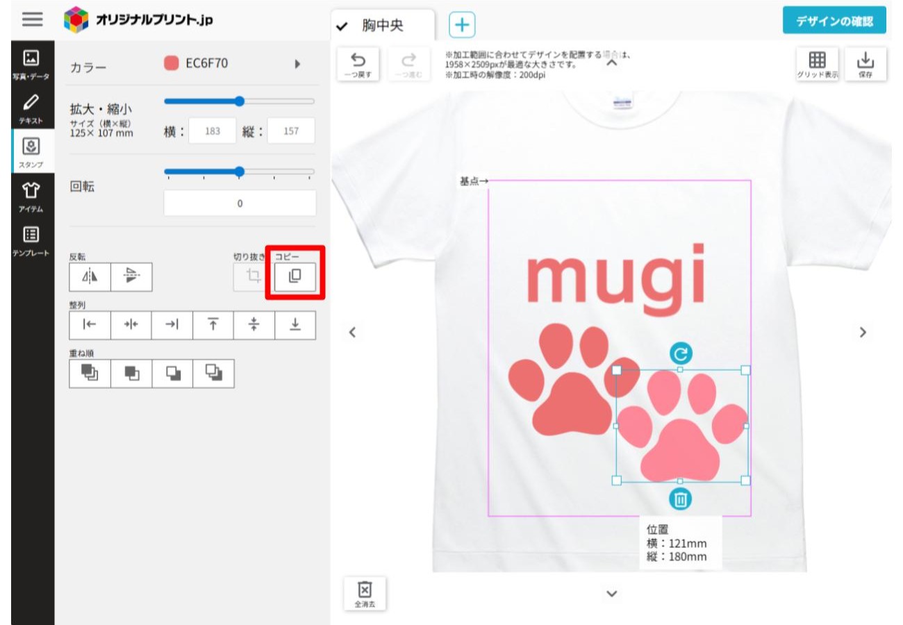The height and width of the screenshot is (625, 903).
Task: Bring the stamp to the very front
Action: click(90, 373)
